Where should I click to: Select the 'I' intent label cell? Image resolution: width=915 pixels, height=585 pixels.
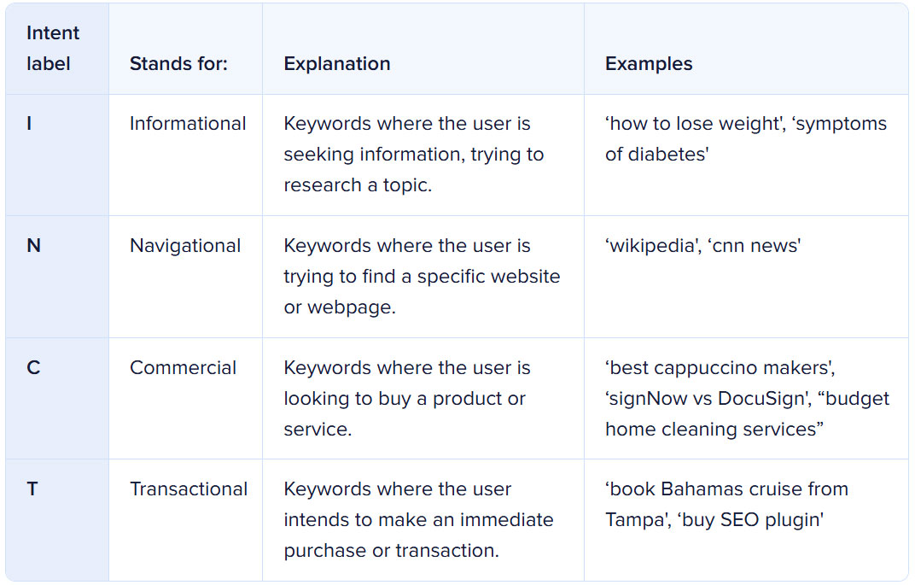(57, 155)
